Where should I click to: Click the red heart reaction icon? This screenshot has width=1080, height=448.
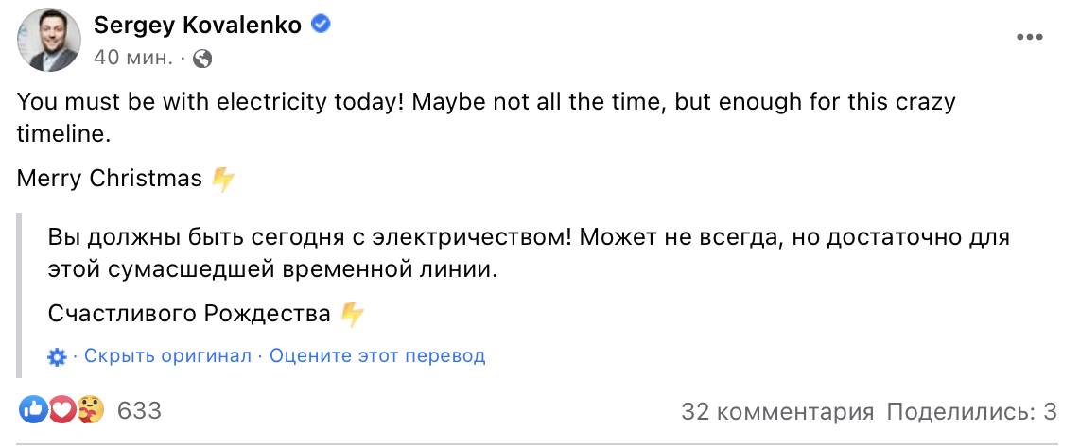(x=61, y=410)
